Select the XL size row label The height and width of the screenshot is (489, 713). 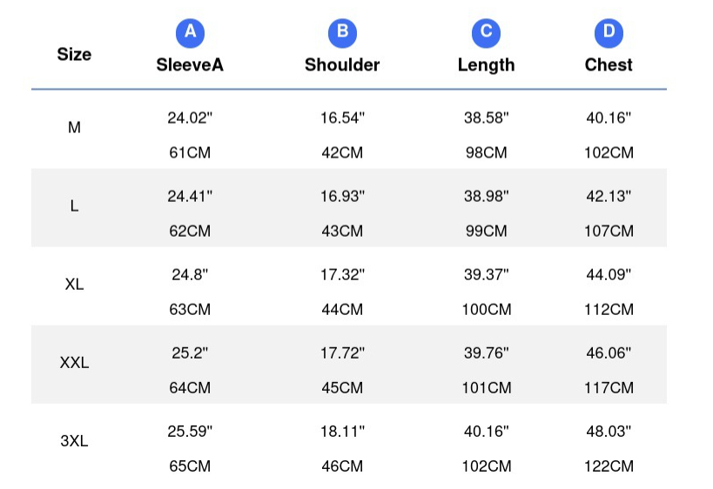74,285
